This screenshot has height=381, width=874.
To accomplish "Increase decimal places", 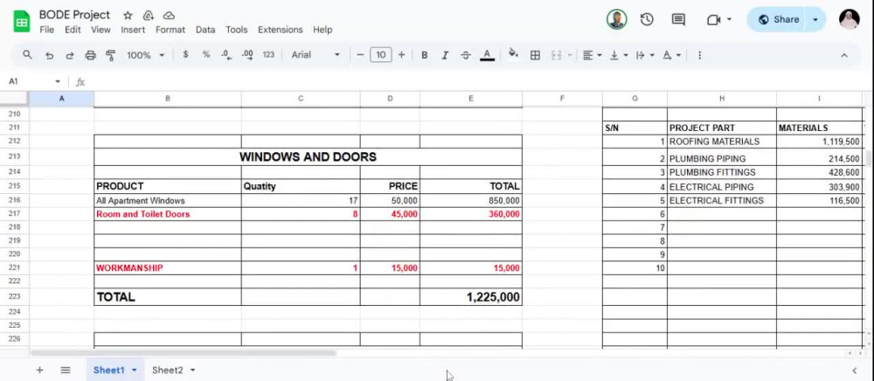I will coord(247,54).
